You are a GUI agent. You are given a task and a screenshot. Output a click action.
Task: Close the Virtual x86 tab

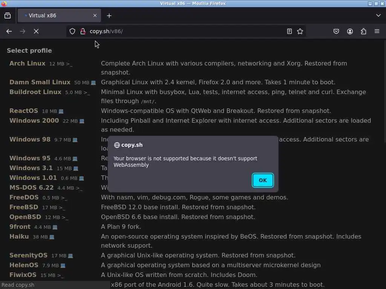[95, 15]
